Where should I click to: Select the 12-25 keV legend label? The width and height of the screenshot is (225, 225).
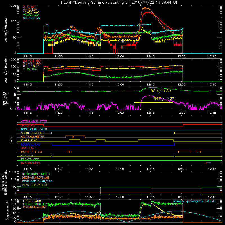point(31,12)
